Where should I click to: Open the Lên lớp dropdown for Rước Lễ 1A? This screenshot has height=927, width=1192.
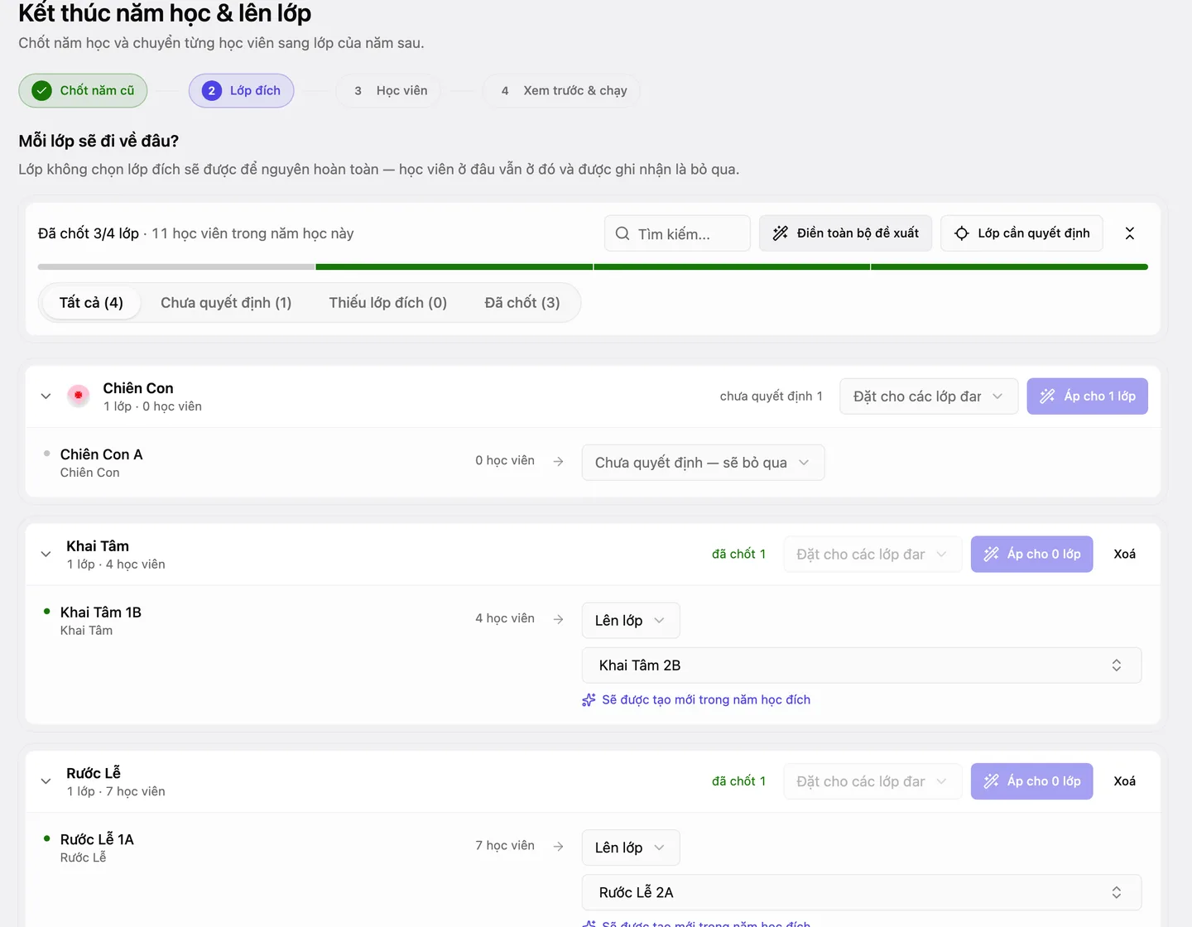point(631,848)
